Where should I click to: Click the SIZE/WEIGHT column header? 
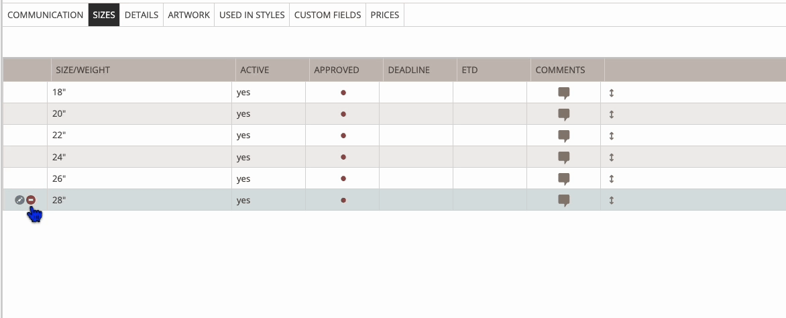[144, 70]
